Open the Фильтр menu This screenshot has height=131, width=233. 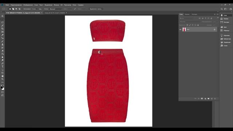(56, 5)
